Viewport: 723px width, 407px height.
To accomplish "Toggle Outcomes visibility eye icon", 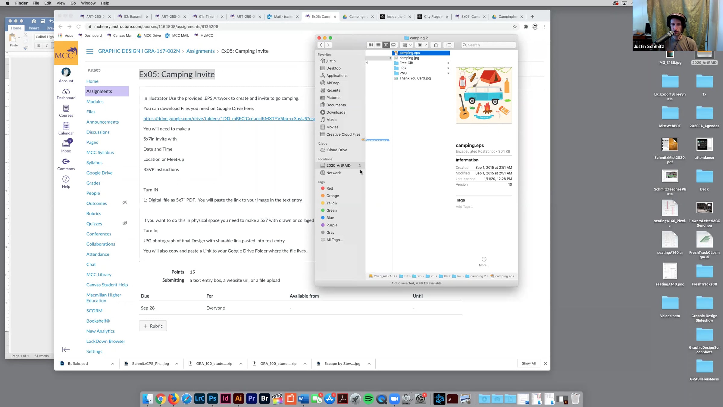I will (125, 203).
